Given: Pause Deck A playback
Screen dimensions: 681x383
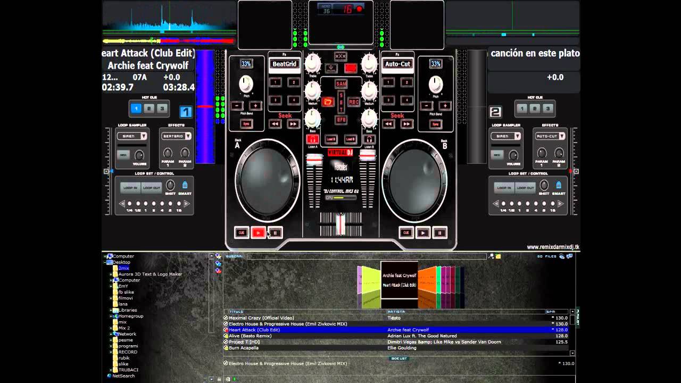Looking at the screenshot, I should pyautogui.click(x=275, y=232).
